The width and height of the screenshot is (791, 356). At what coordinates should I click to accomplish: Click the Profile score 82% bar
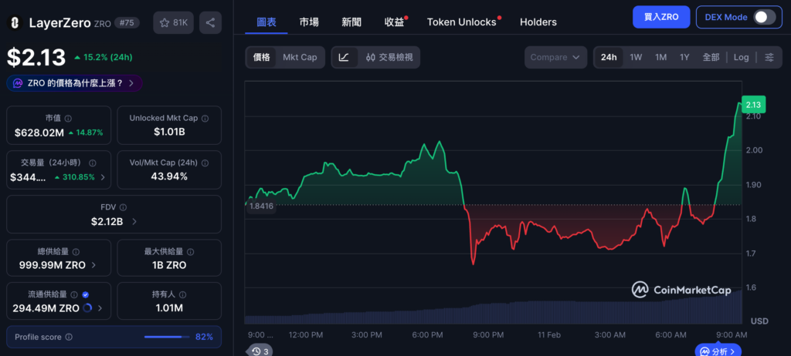[167, 337]
